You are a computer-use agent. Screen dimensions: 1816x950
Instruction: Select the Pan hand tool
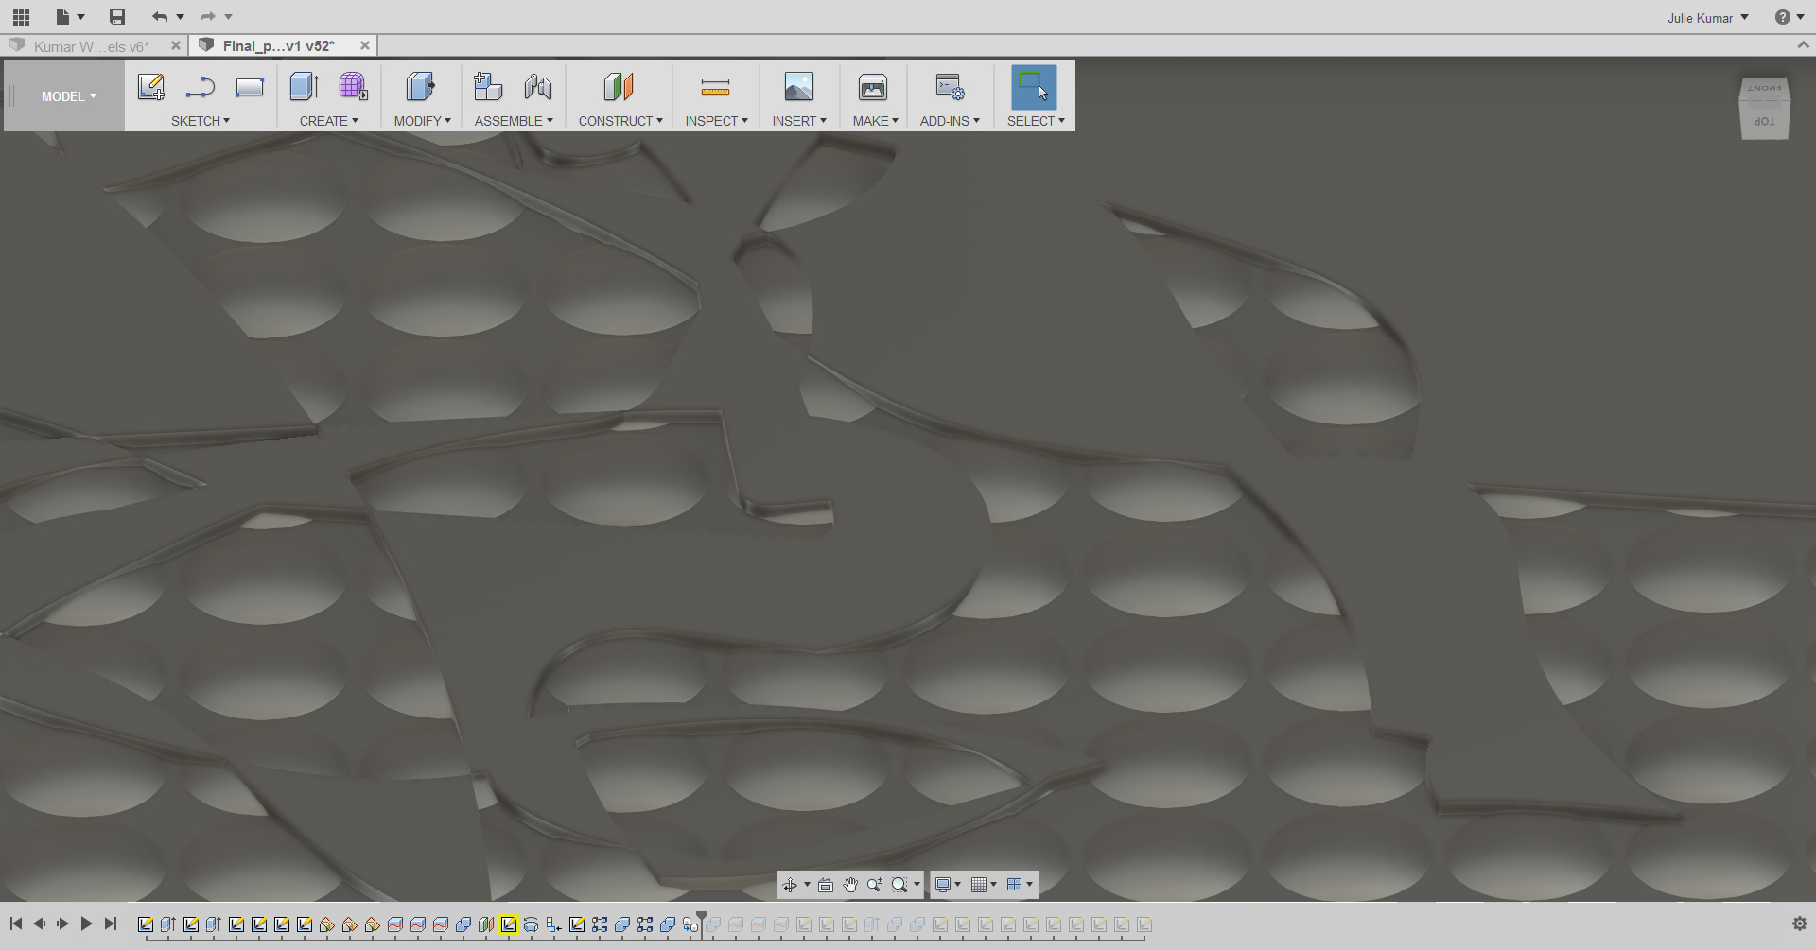coord(850,885)
